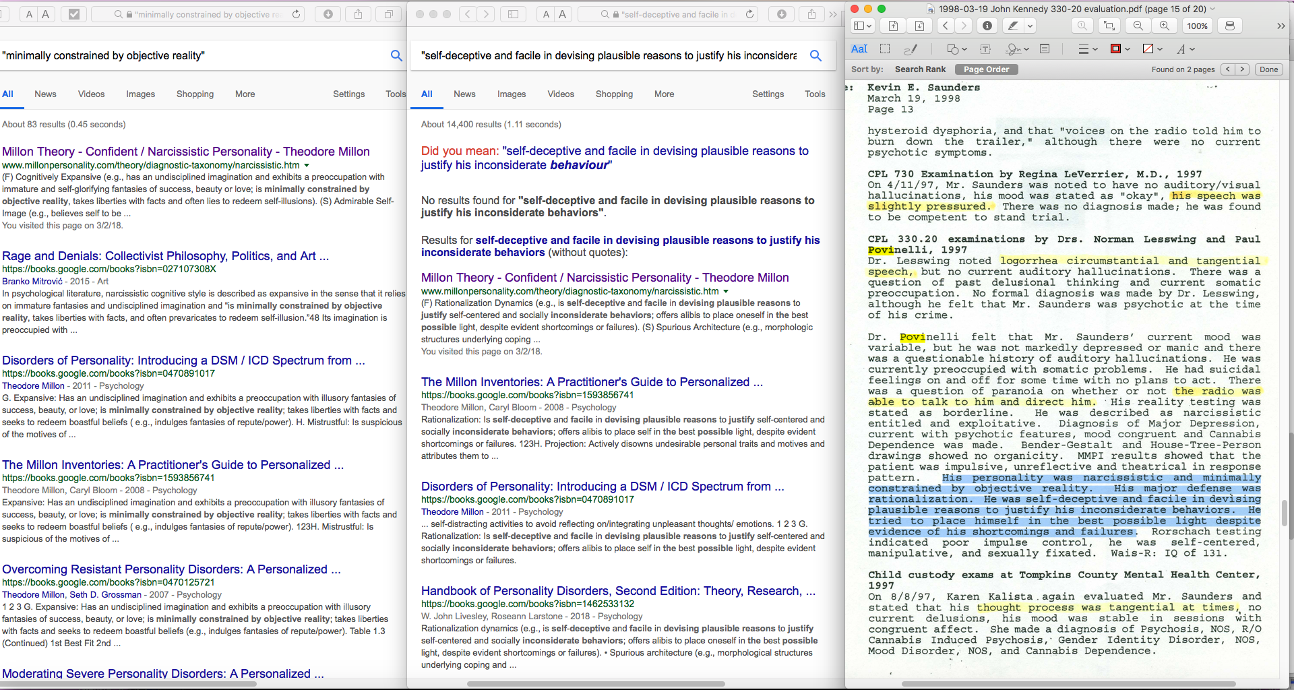Zoom out in Preview
Screen dimensions: 1294x690
pyautogui.click(x=1138, y=26)
